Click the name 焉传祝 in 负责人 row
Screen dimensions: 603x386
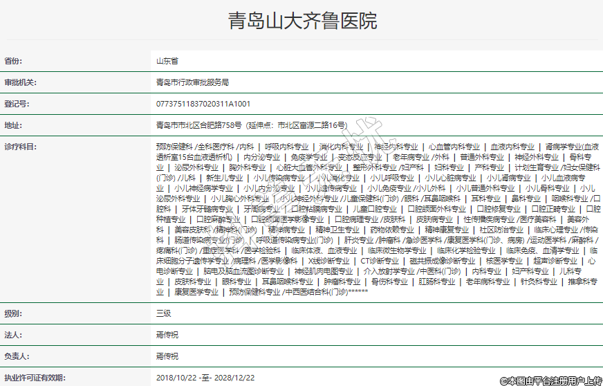coord(167,356)
